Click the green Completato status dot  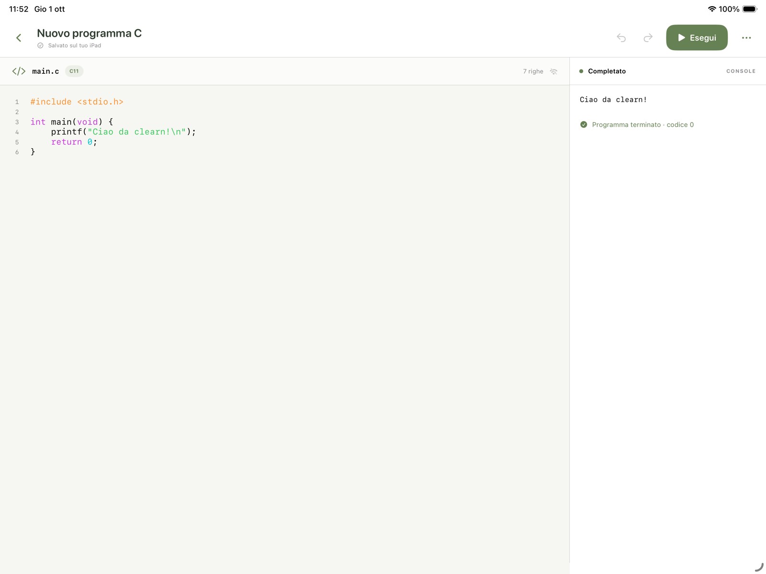pos(581,71)
